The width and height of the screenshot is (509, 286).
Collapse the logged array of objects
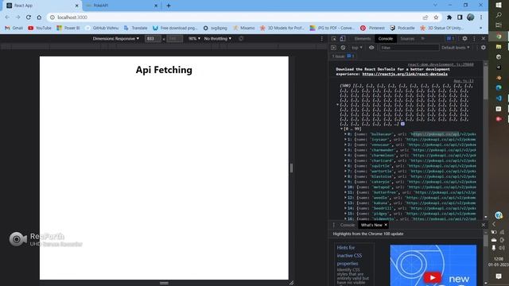coord(337,105)
